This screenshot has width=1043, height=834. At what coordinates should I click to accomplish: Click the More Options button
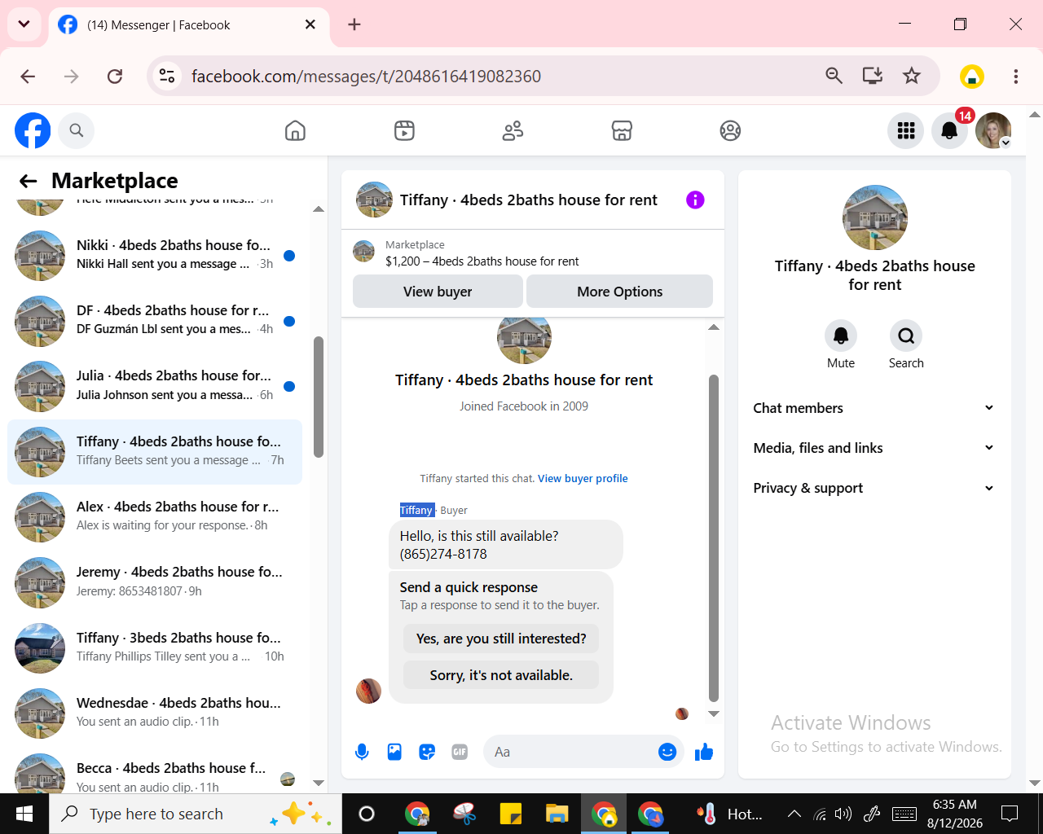(619, 292)
